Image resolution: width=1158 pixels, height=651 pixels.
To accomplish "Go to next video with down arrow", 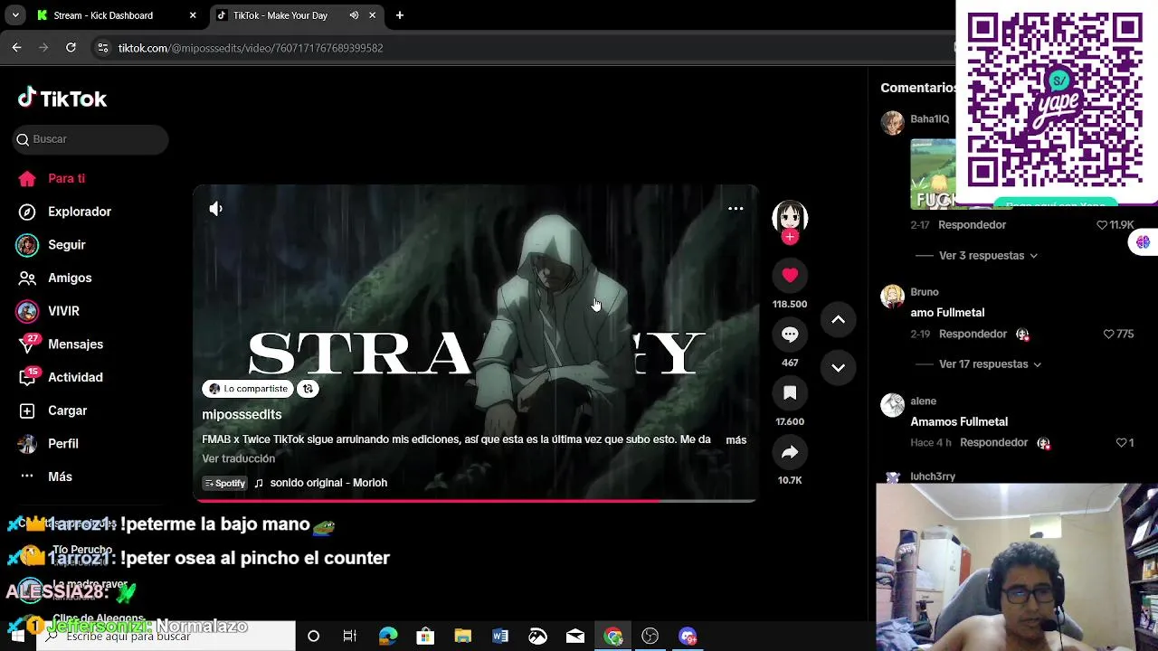I will coord(838,368).
